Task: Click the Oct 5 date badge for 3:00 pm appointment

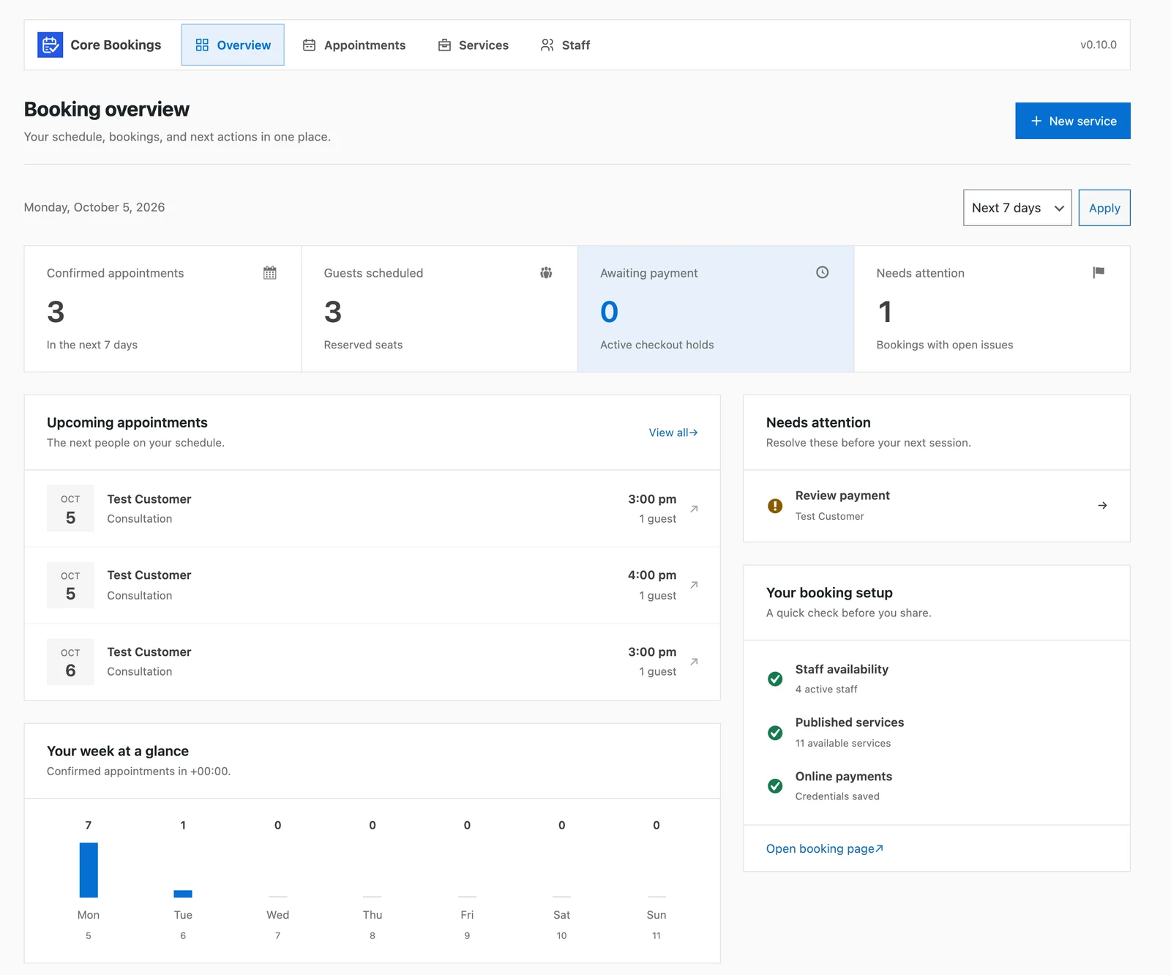Action: coord(70,509)
